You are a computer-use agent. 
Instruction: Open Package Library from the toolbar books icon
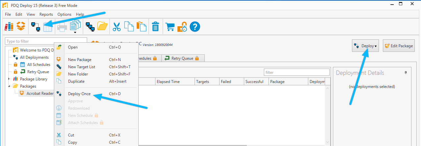[9, 27]
